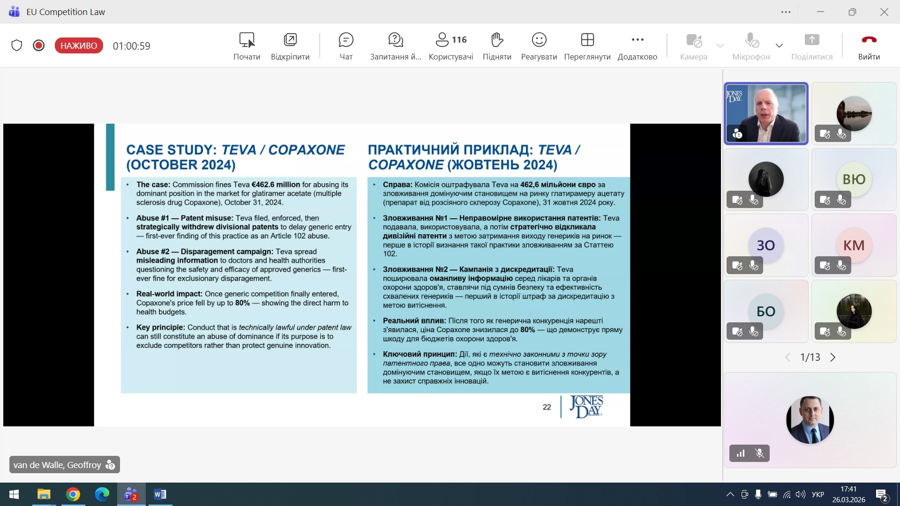
Task: Pop out shared content with Відкріпити
Action: [290, 45]
